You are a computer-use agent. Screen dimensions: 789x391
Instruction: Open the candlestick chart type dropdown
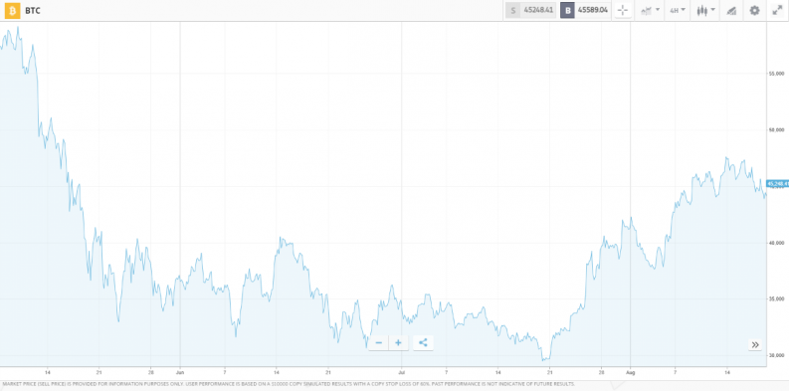[705, 10]
